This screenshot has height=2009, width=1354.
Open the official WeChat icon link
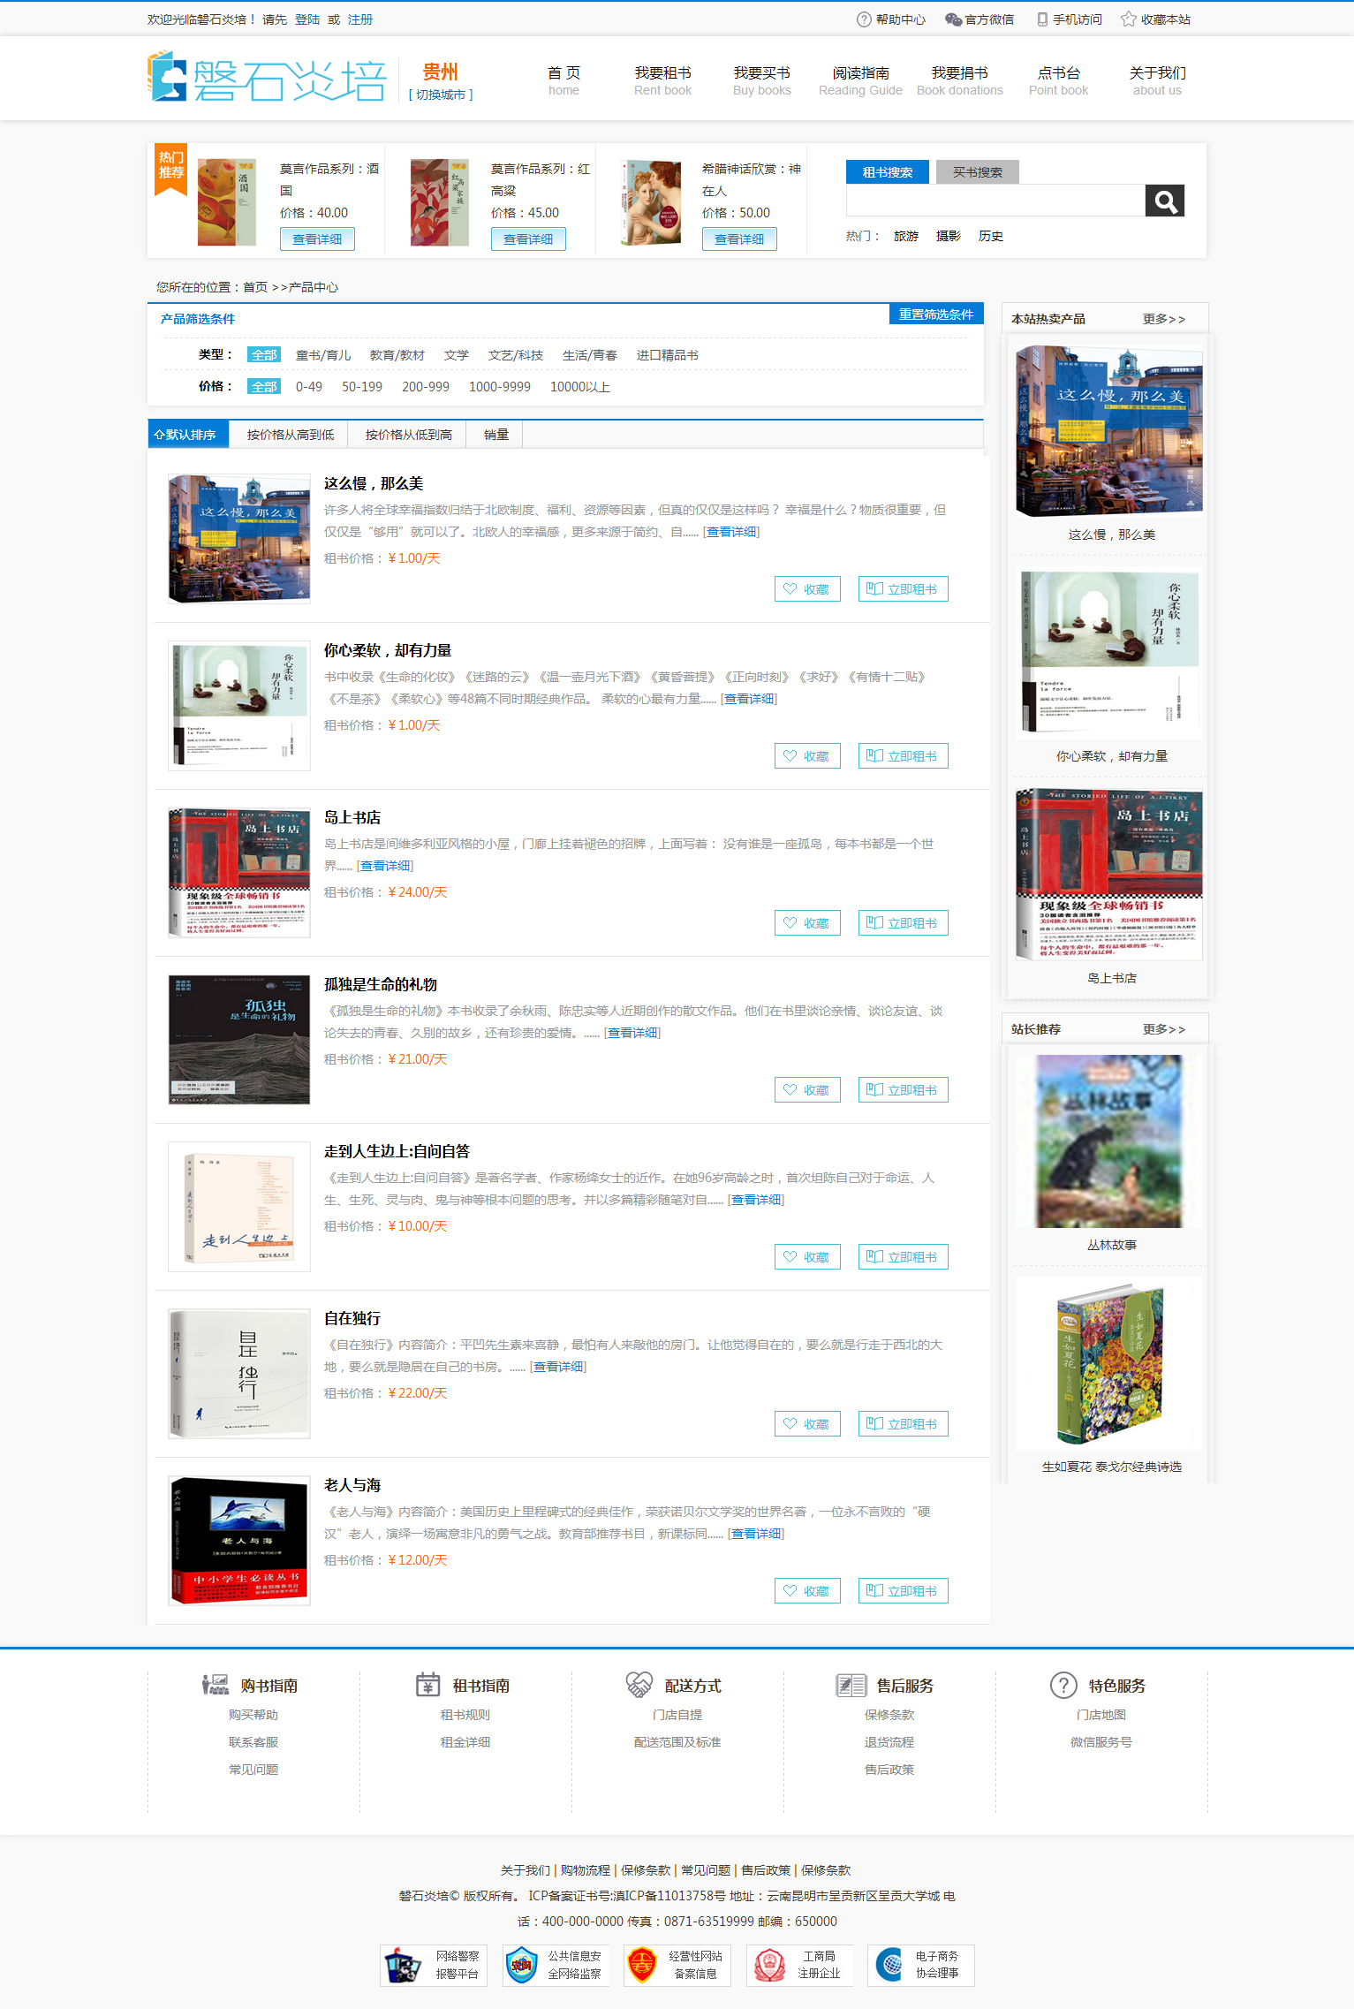click(953, 19)
